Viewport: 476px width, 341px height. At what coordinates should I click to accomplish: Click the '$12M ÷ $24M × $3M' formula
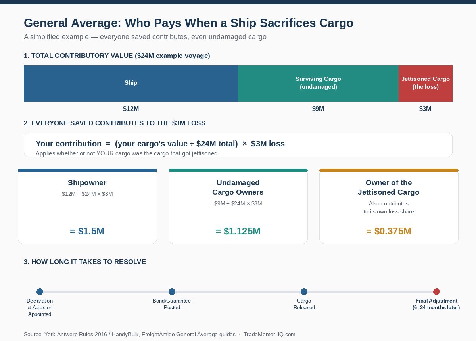tap(87, 194)
